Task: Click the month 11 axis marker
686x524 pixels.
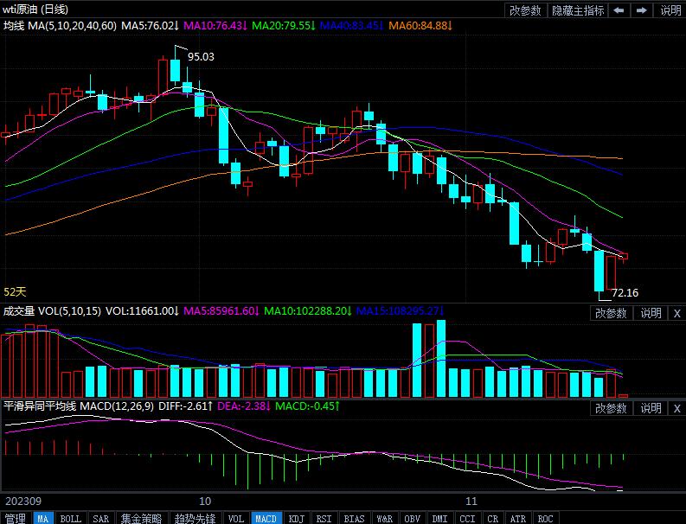Action: tap(471, 502)
